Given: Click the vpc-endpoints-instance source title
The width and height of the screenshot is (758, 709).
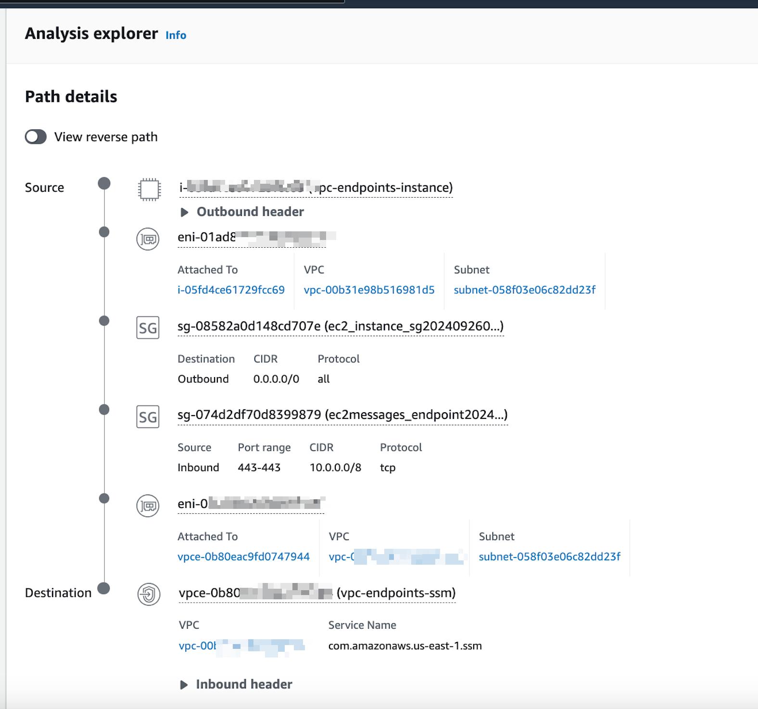Looking at the screenshot, I should pos(316,188).
